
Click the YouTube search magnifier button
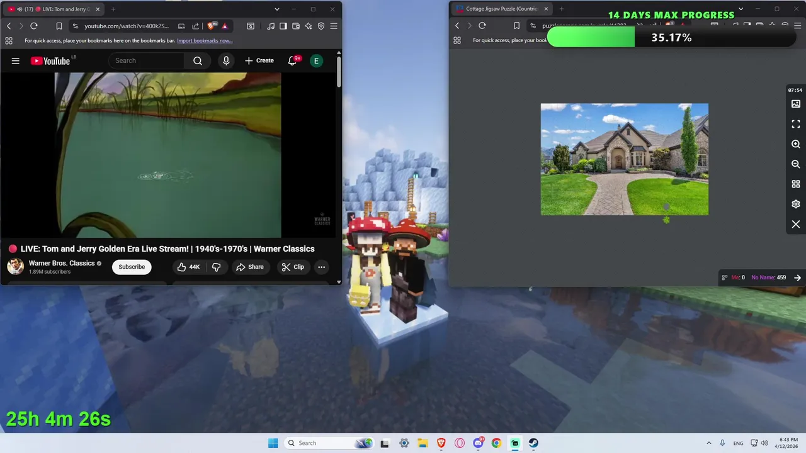click(198, 60)
